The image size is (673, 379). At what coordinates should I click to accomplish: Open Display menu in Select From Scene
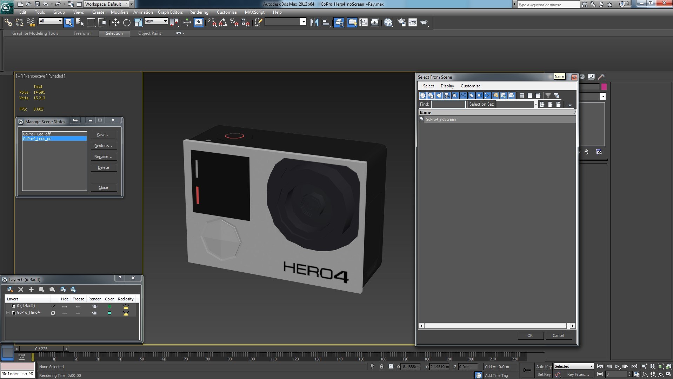447,86
